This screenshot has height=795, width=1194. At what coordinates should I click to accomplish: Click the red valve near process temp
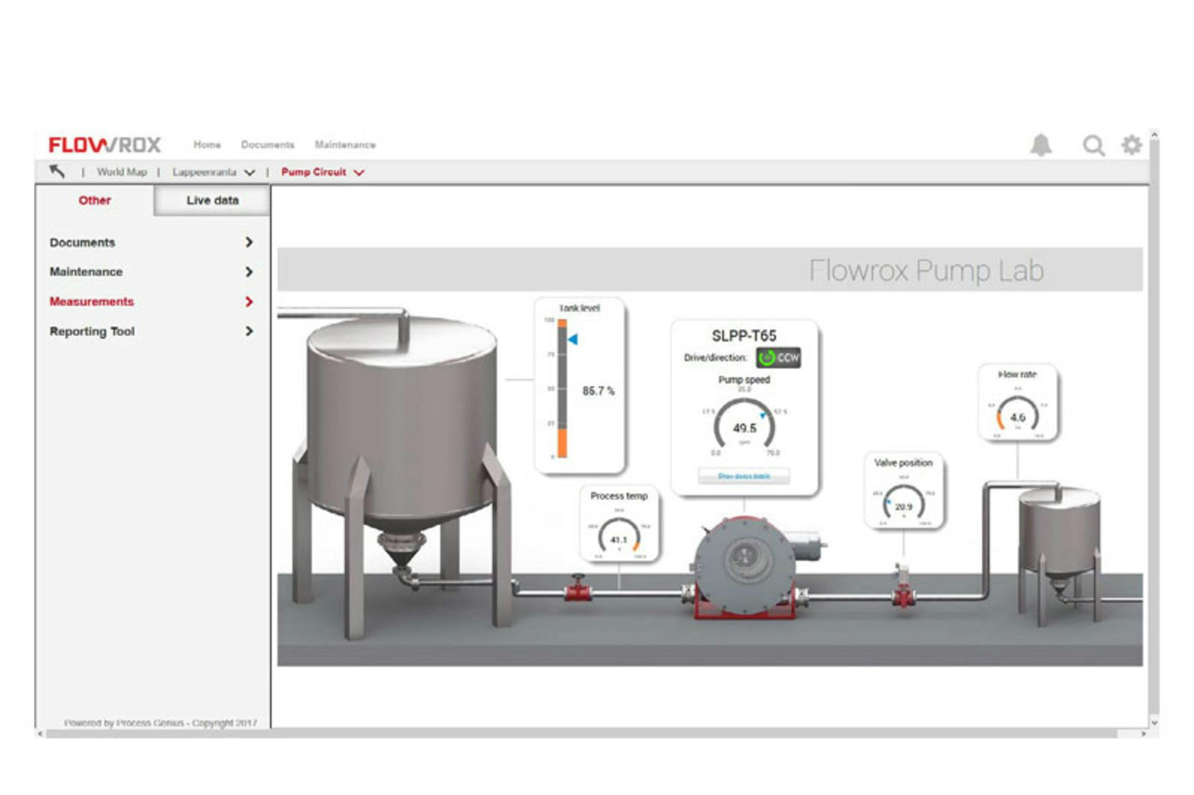(578, 588)
